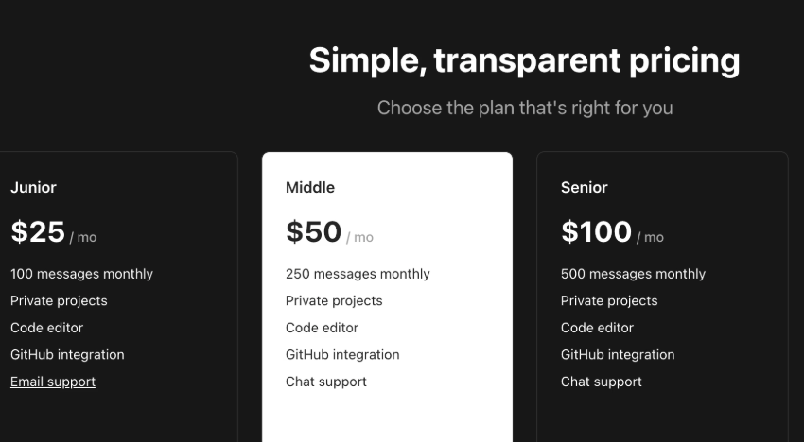Click the $100 price on Senior plan
Screen dimensions: 804x442
point(596,231)
